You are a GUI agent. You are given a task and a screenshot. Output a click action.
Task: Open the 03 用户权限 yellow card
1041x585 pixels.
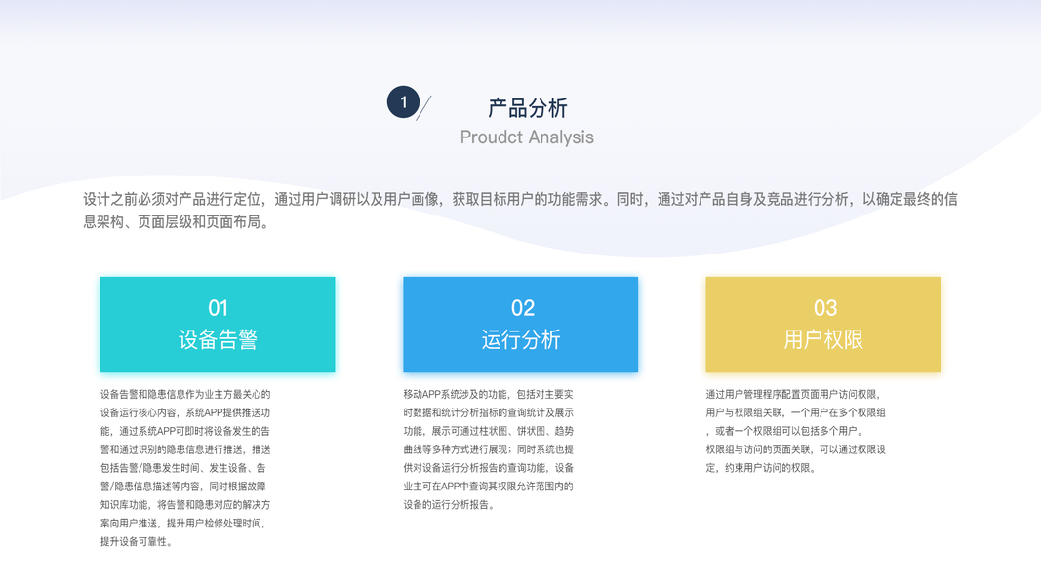pos(823,325)
